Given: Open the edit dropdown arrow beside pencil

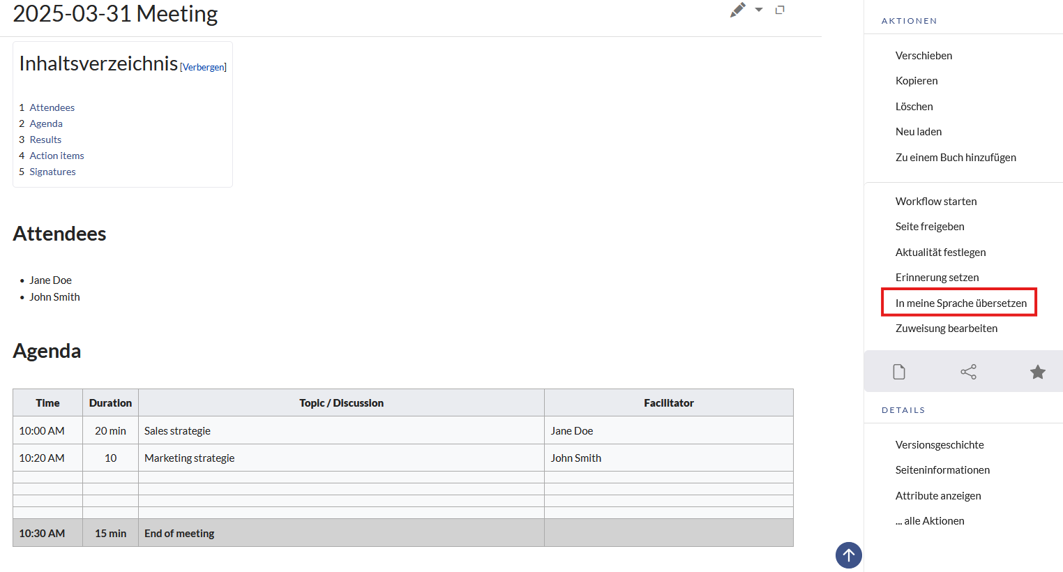Looking at the screenshot, I should 759,10.
